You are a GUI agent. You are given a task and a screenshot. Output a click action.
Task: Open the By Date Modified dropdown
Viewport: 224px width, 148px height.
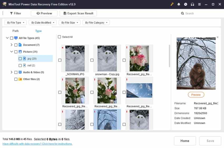[43, 23]
